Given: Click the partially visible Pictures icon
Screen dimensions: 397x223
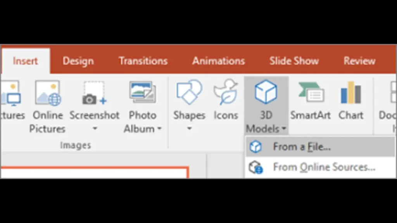Looking at the screenshot, I should [11, 93].
